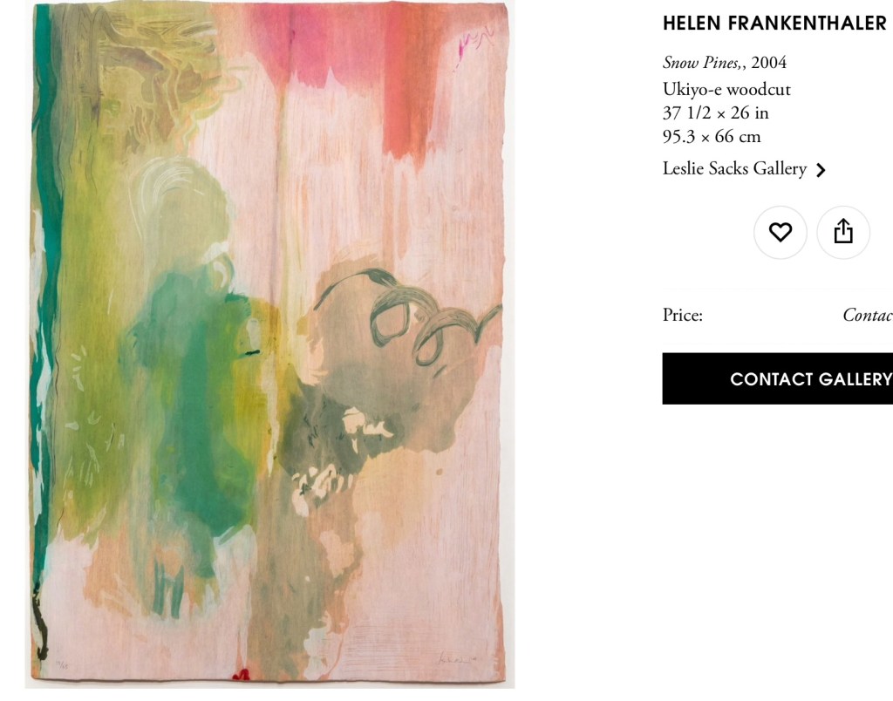Share the artwork via the share icon
The height and width of the screenshot is (701, 893).
pos(843,232)
